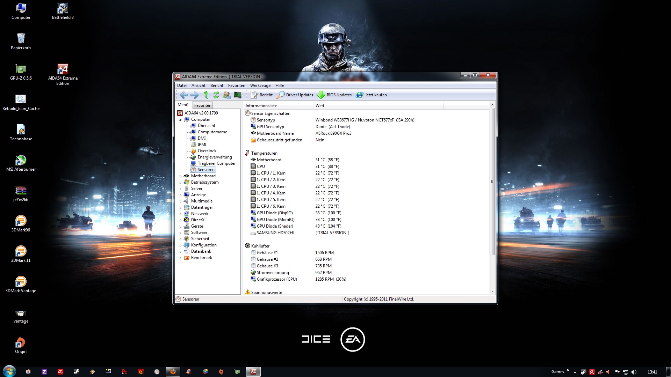Open BIOS Updates from toolbar
Viewport: 671px width, 377px height.
click(x=334, y=95)
